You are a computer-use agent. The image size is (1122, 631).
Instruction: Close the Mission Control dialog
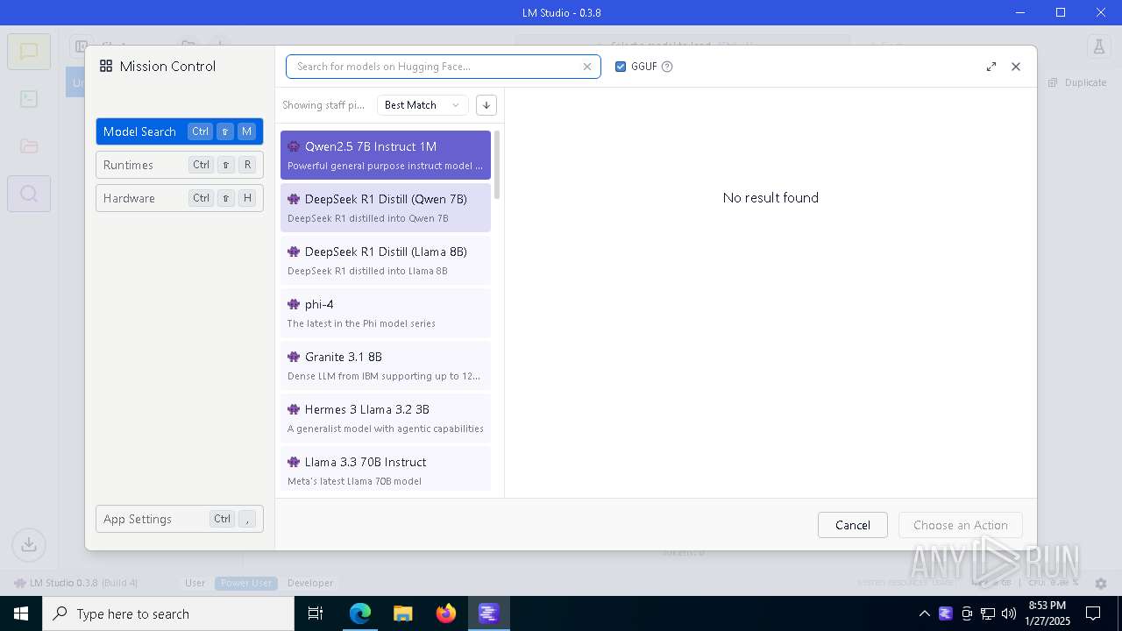[1016, 67]
